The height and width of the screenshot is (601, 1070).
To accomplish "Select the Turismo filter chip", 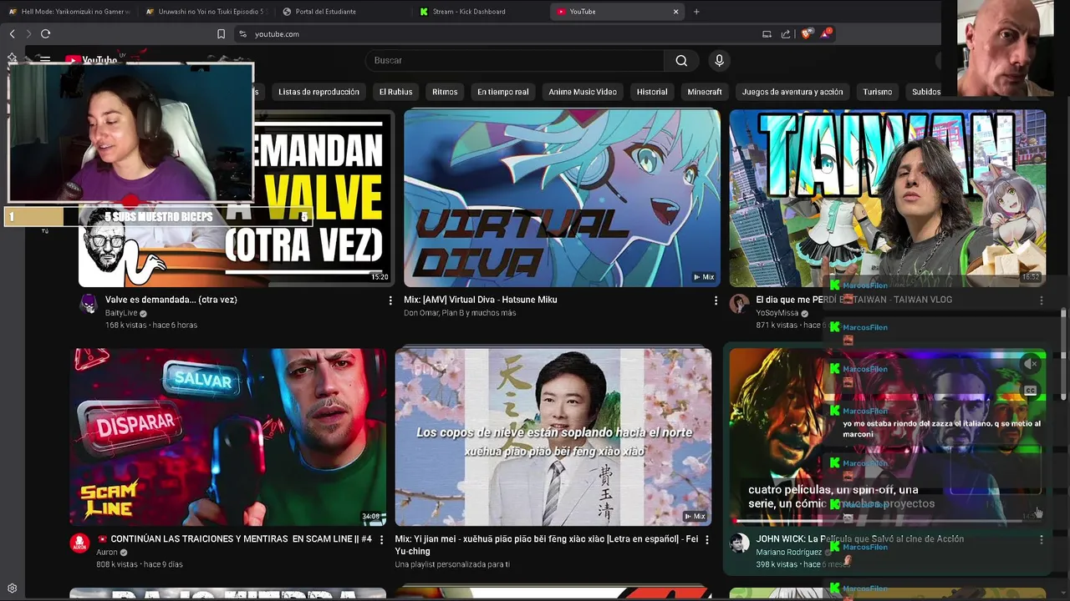I will point(878,92).
